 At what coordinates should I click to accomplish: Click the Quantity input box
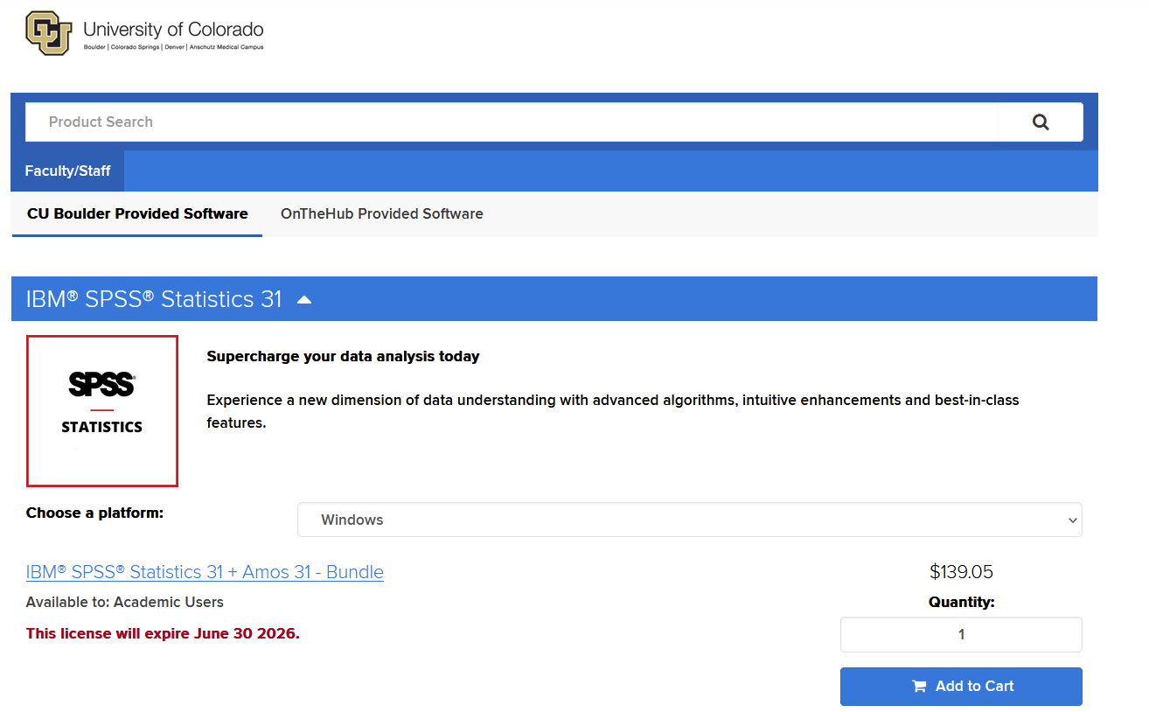(960, 635)
